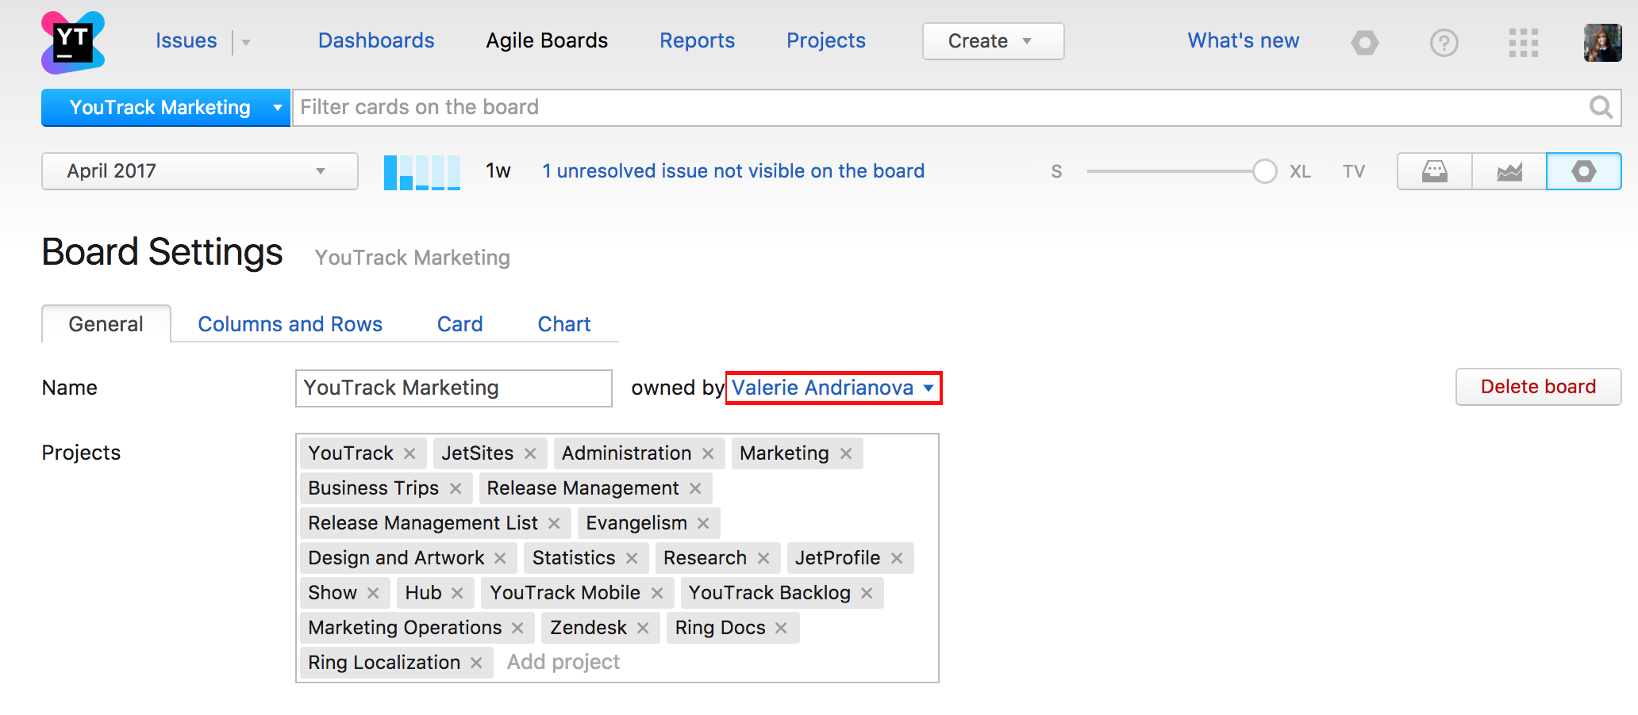The width and height of the screenshot is (1638, 715).
Task: Click the Delete board button
Action: click(x=1538, y=387)
